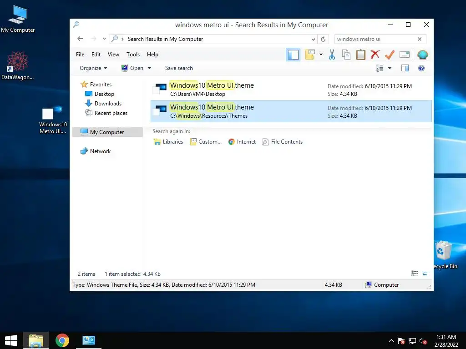Click the search magnifier icon in title bar
The image size is (466, 349).
point(76,25)
